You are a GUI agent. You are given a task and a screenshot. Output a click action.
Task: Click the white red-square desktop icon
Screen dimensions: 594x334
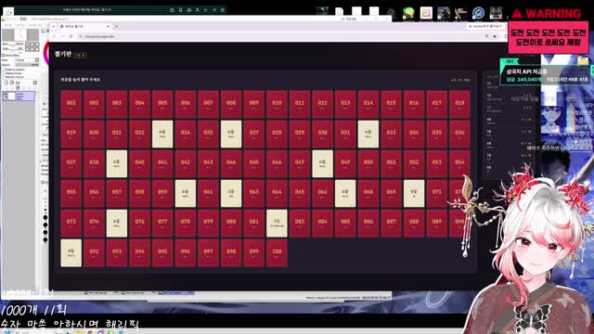click(x=426, y=13)
